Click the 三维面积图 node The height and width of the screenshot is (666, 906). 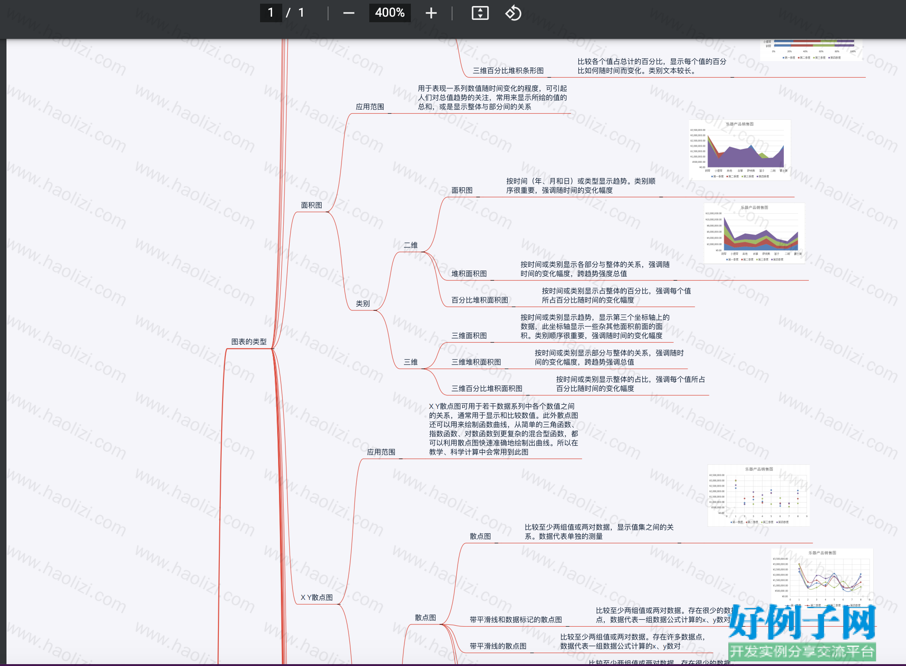coord(469,336)
